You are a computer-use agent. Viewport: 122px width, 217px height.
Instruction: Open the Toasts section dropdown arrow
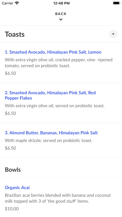[113, 34]
